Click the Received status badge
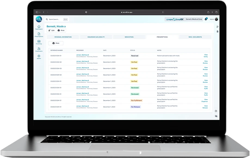Screen dimensions: 250x158 135,56
